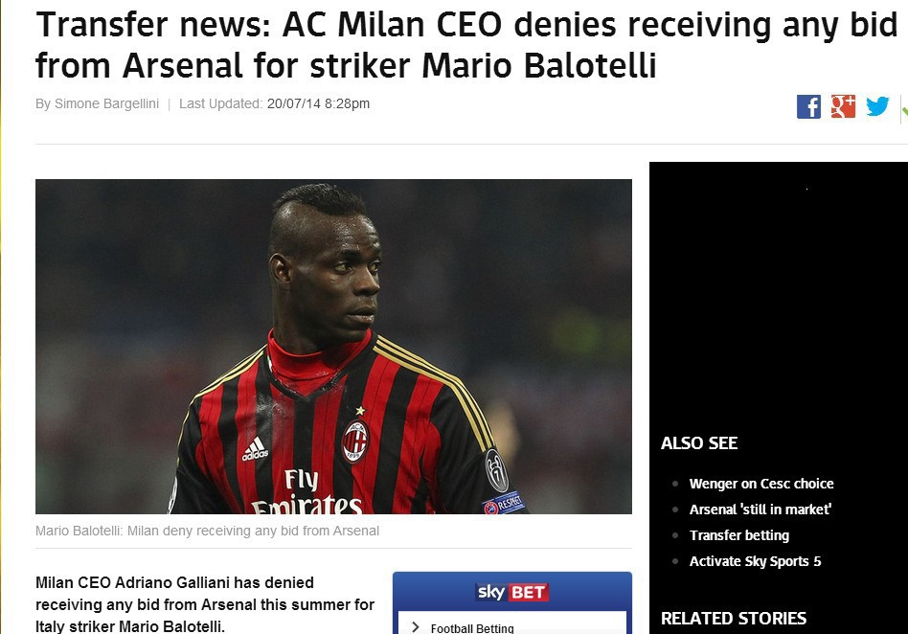Select Activate Sky Sports 5 link

click(x=755, y=561)
